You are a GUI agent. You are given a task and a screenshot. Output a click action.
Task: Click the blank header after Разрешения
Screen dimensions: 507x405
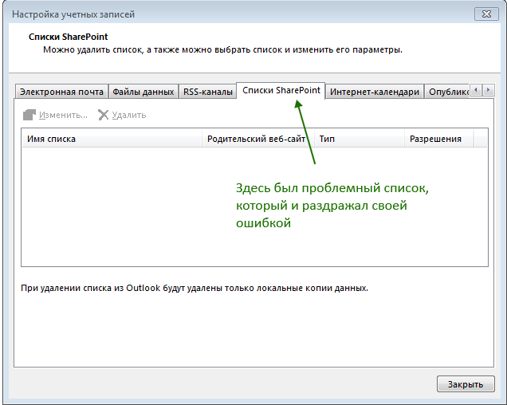point(480,139)
